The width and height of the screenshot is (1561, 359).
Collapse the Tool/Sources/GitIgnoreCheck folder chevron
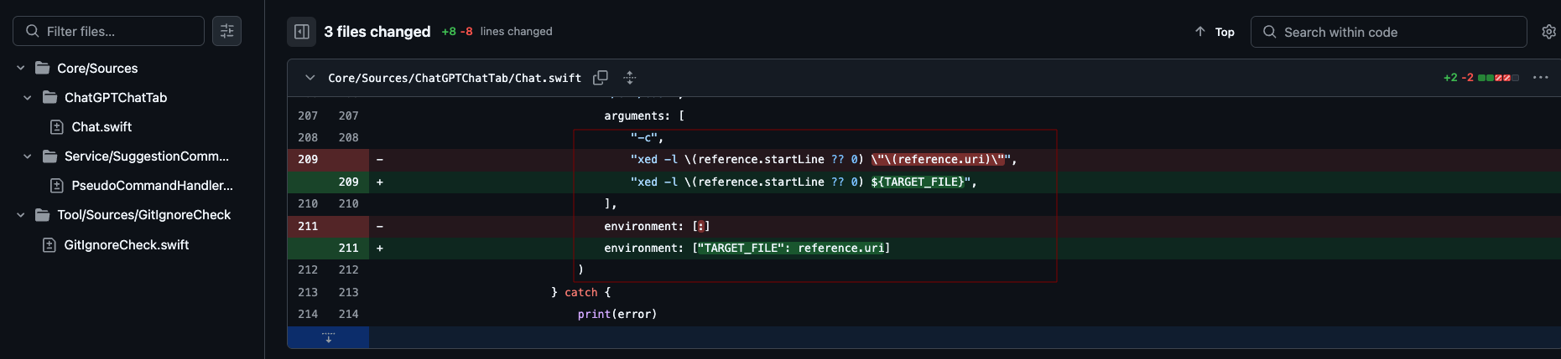click(21, 214)
